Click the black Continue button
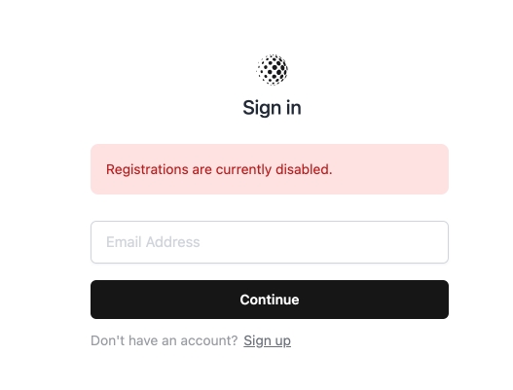Viewport: 513px width, 390px height. (270, 300)
